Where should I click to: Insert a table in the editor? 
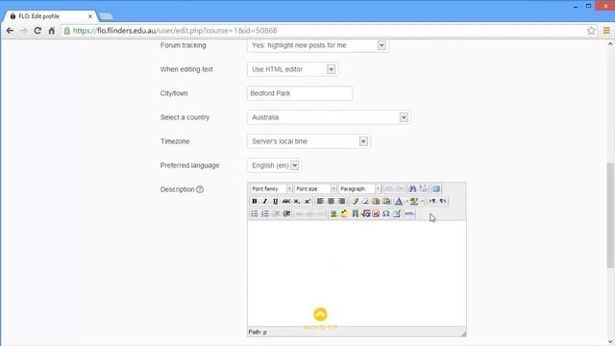click(397, 213)
